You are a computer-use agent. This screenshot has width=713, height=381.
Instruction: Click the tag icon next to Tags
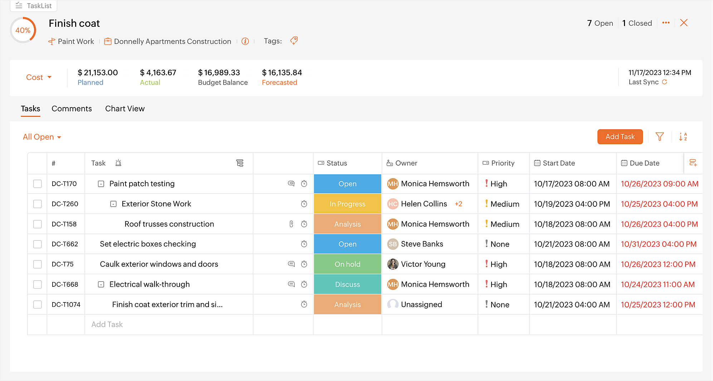[294, 41]
